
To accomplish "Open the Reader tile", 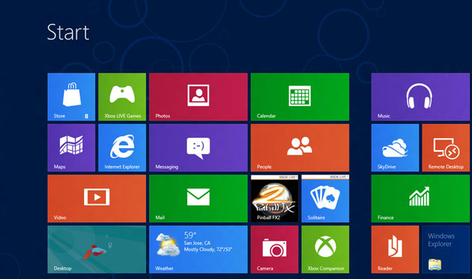I will click(x=395, y=250).
